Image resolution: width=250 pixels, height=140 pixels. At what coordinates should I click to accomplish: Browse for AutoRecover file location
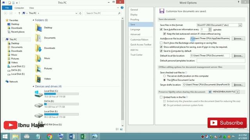238,38
